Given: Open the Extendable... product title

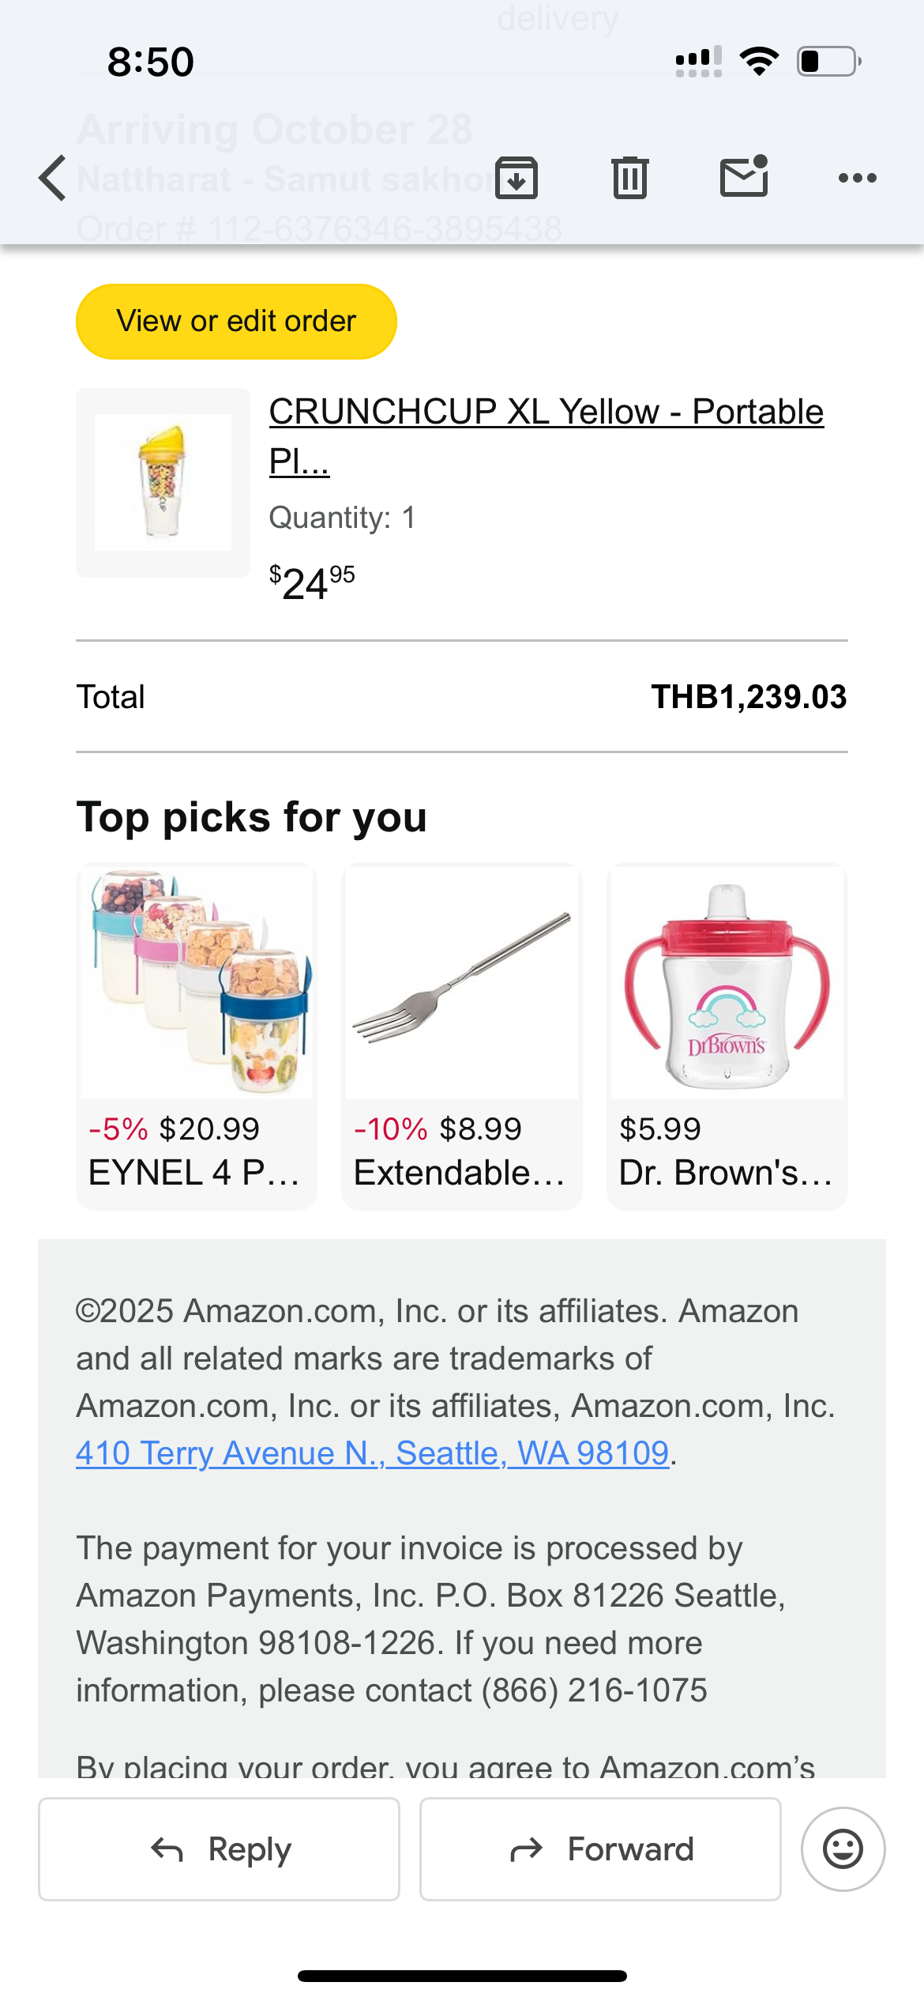Looking at the screenshot, I should (x=460, y=1173).
